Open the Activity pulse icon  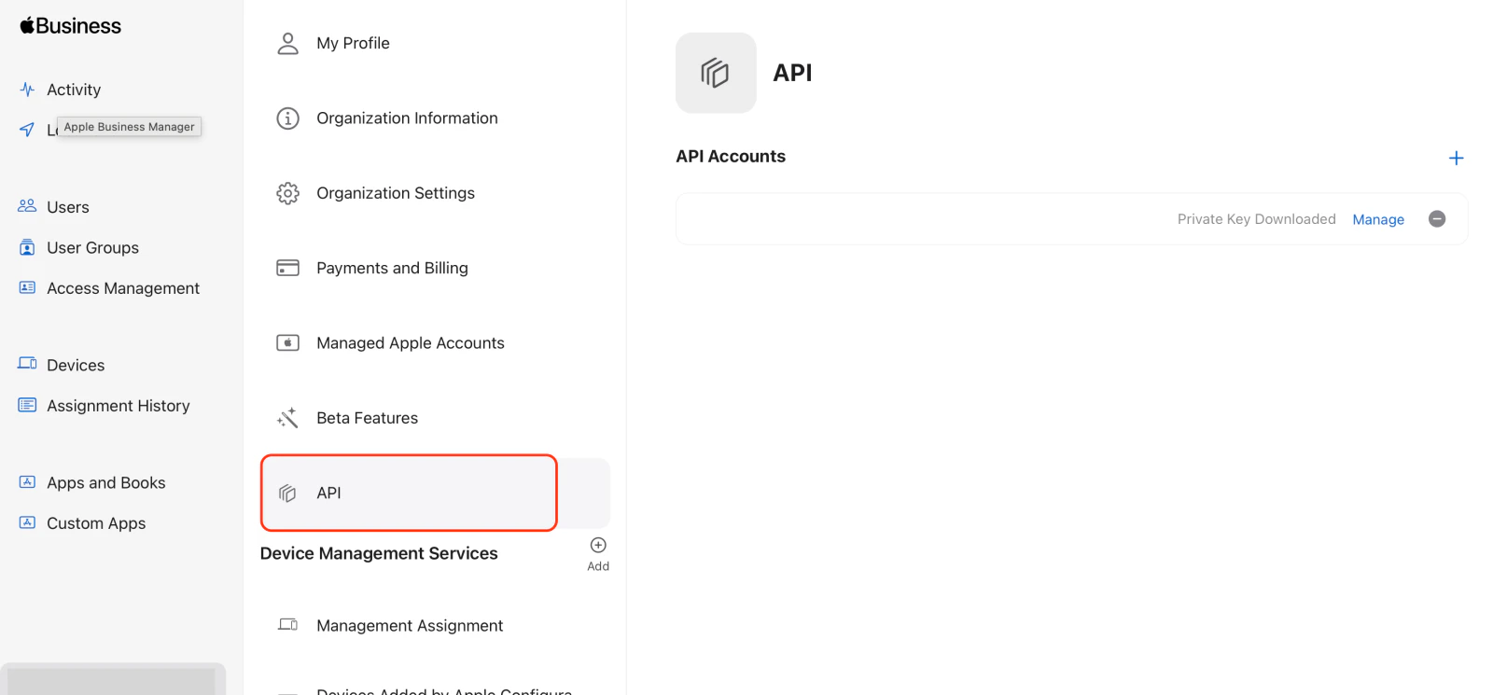click(27, 90)
